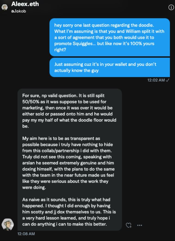Open the conversation info icon
This screenshot has width=175, height=241.
171,7
